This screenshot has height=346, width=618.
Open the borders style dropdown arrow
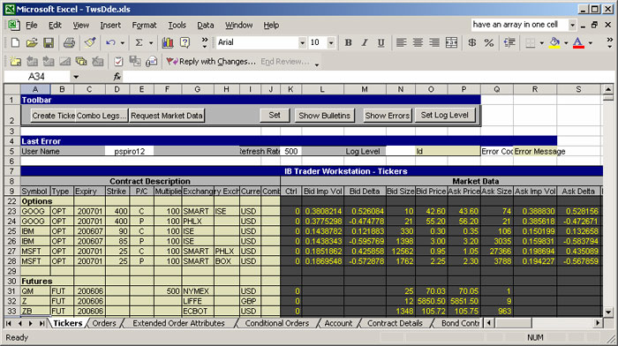point(542,42)
